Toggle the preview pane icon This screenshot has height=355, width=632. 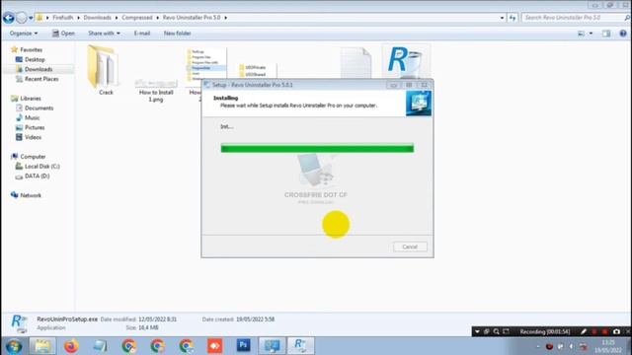[606, 34]
